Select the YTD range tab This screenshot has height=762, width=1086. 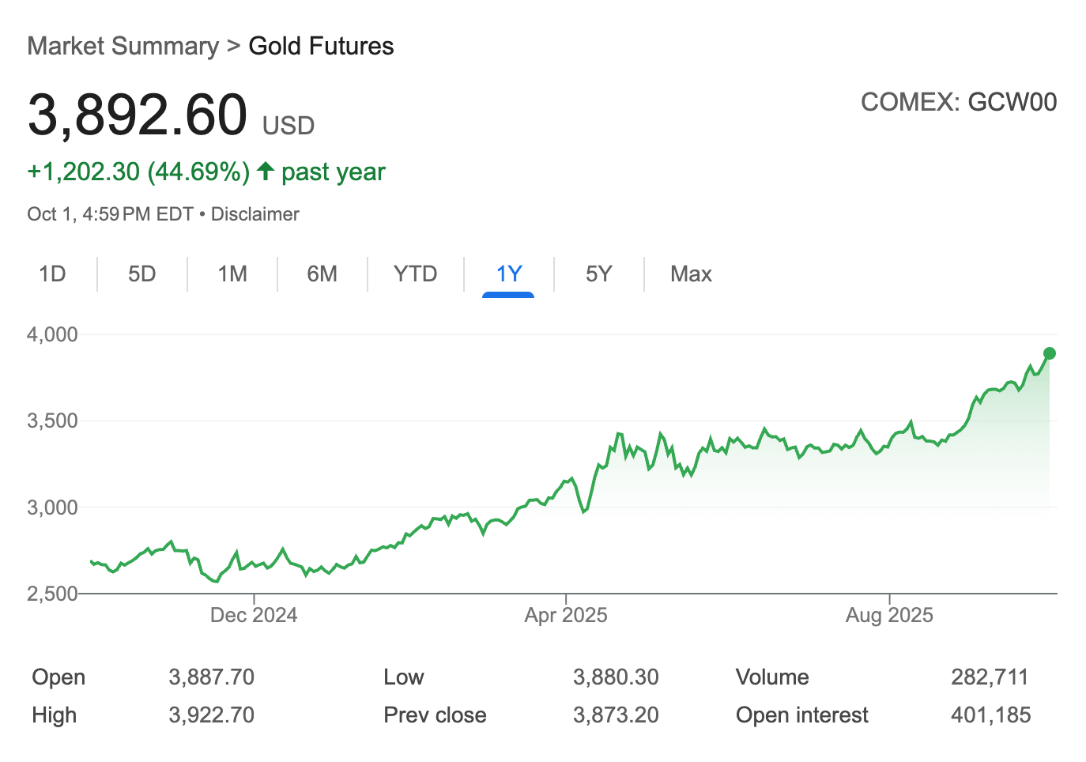tap(415, 274)
